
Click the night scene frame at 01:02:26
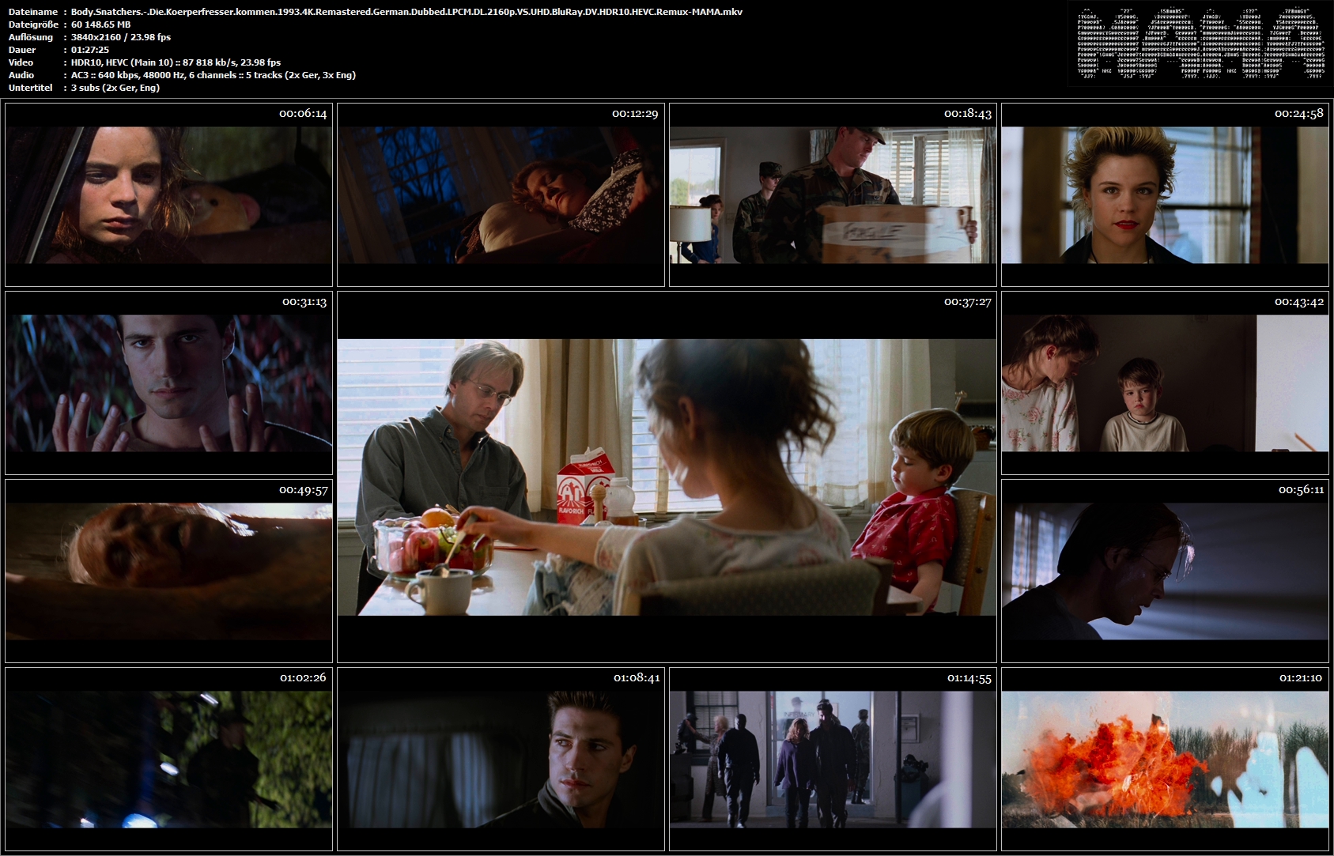pos(168,759)
